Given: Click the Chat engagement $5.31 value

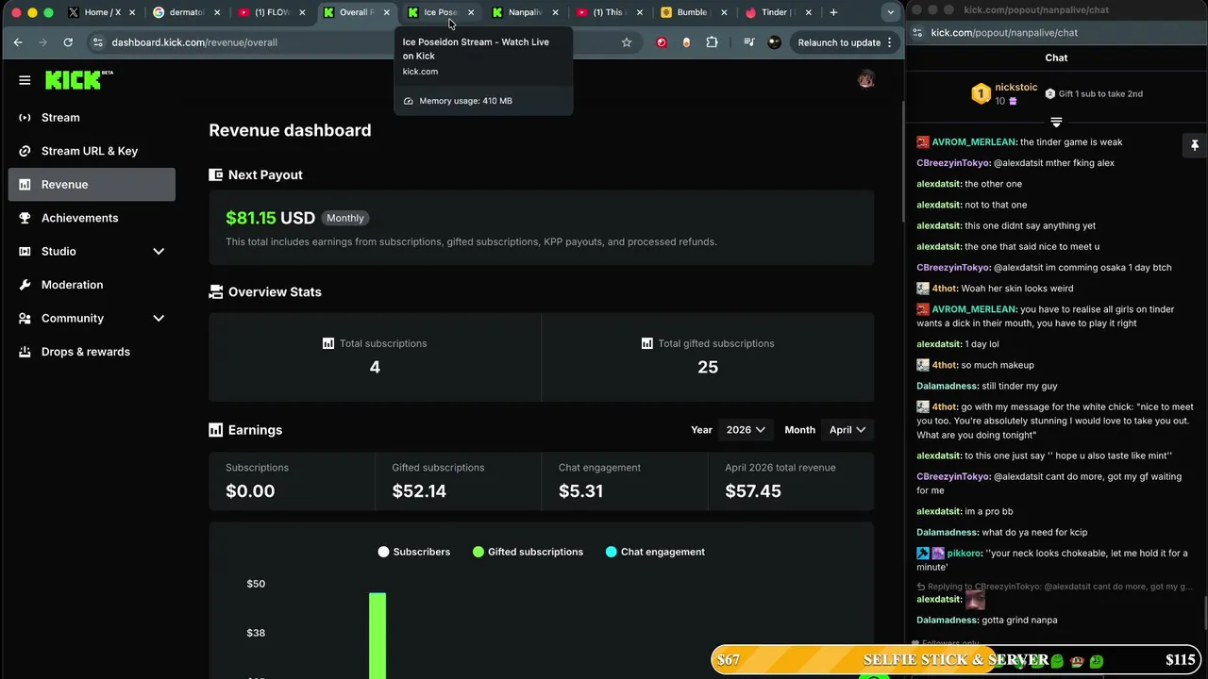Looking at the screenshot, I should click(580, 491).
